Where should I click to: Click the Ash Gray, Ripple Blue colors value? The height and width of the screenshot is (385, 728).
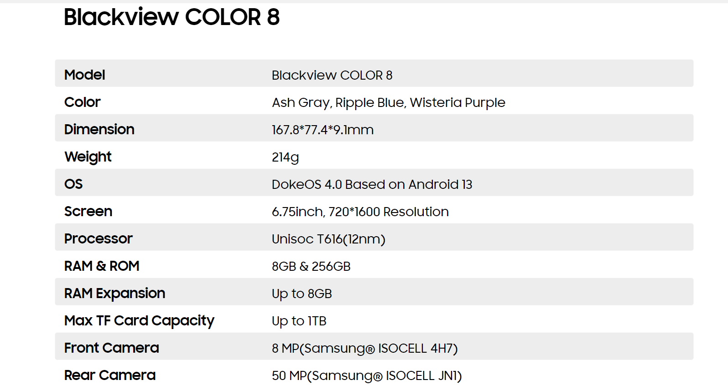[389, 103]
